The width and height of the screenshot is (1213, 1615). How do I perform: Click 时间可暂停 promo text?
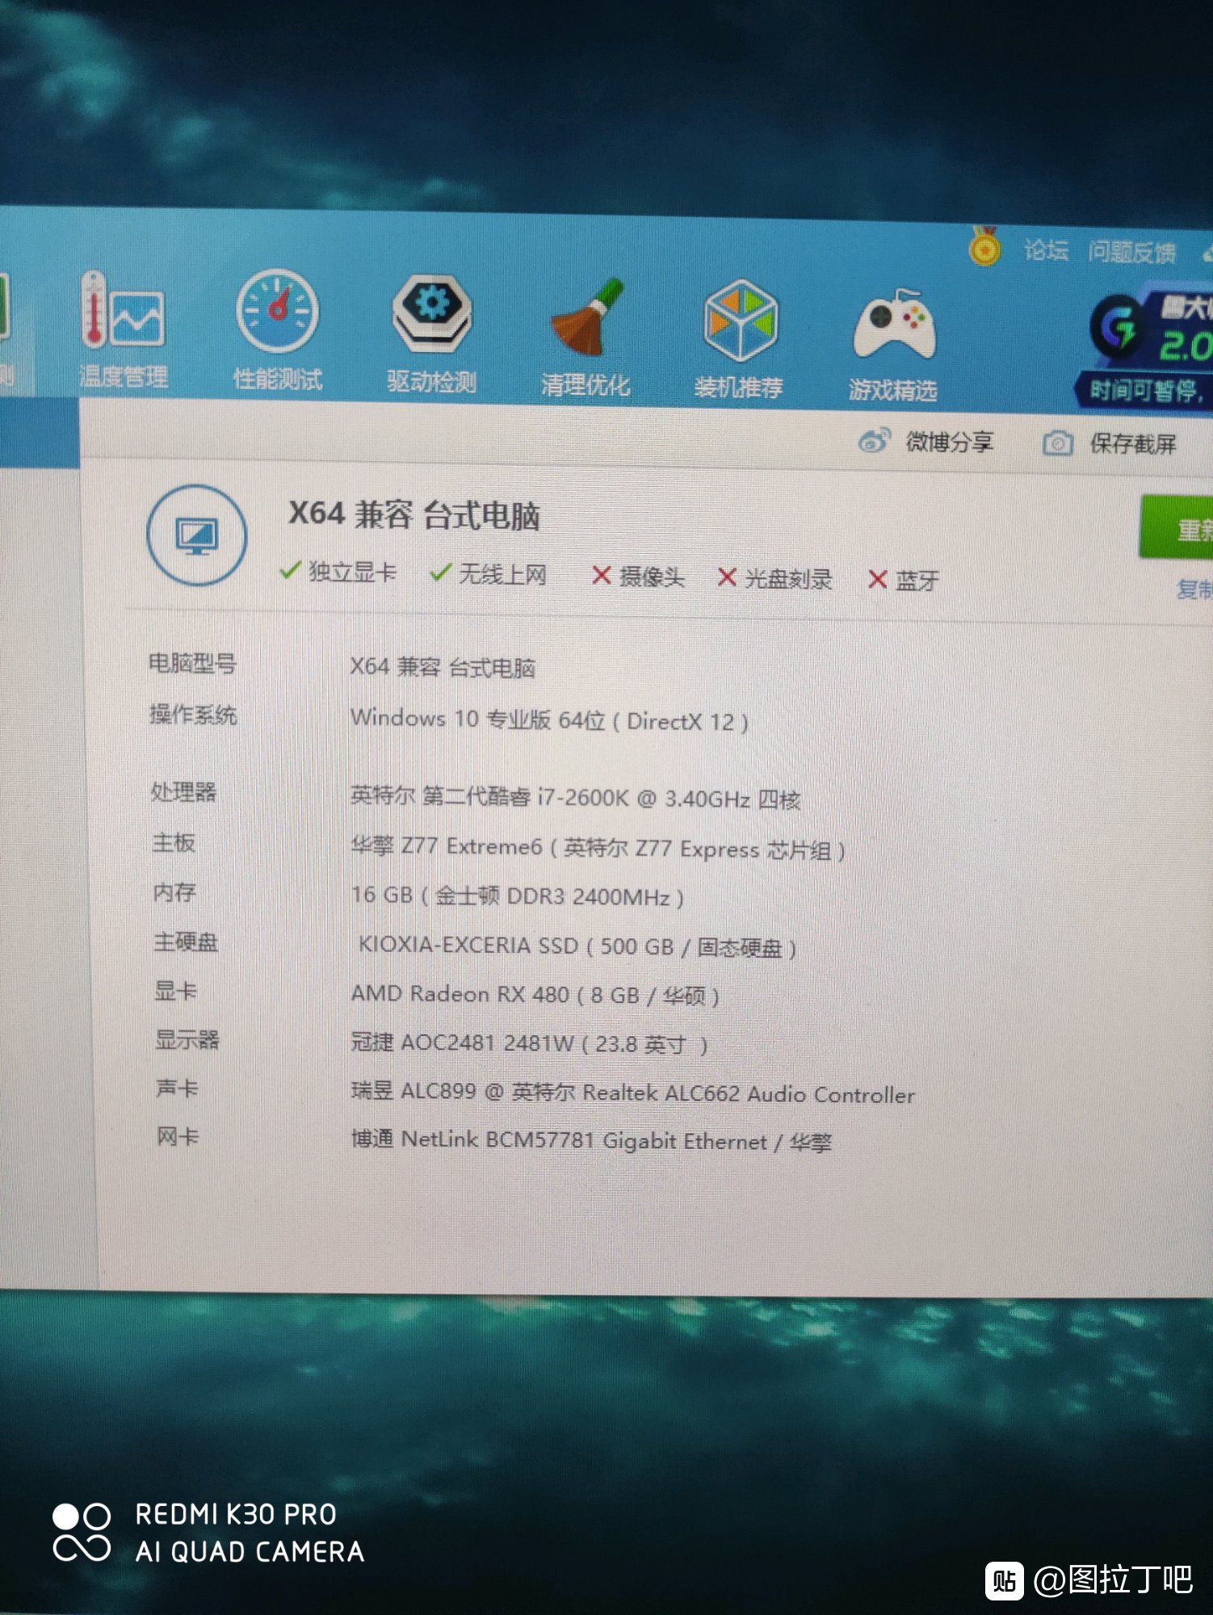point(1146,391)
